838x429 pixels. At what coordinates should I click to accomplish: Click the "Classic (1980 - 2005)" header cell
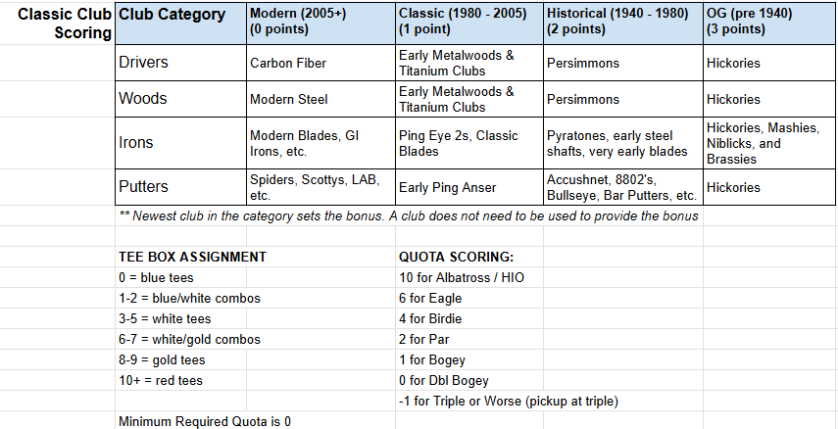tap(469, 24)
